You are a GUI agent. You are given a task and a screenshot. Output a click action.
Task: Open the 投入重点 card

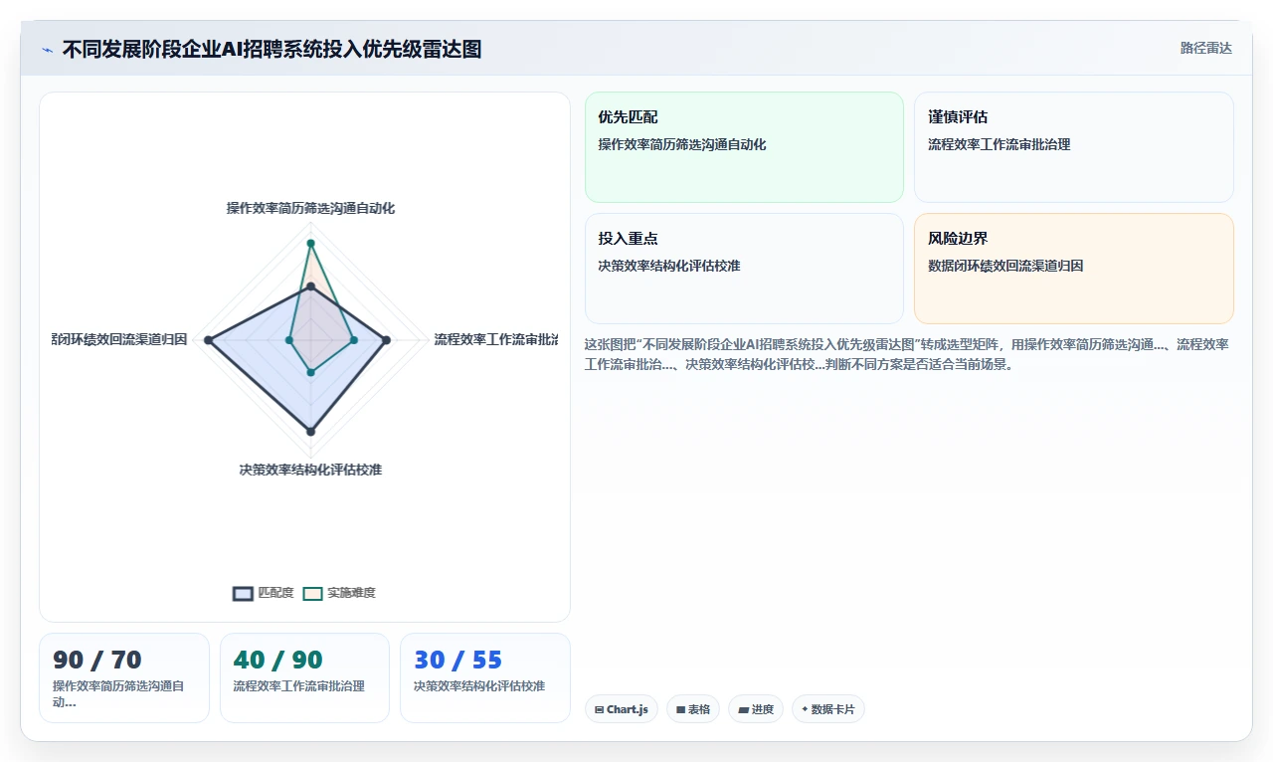pyautogui.click(x=744, y=269)
